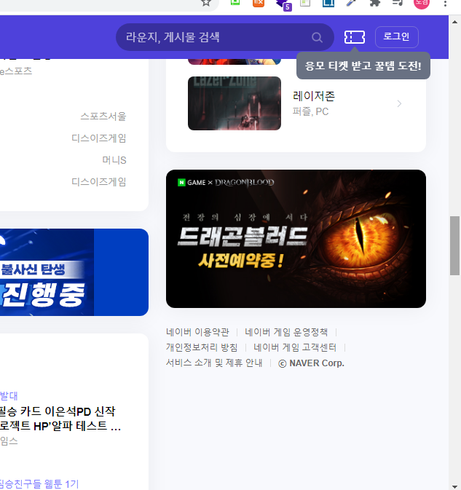Open the media control playlist icon
This screenshot has width=461, height=490.
click(x=398, y=2)
